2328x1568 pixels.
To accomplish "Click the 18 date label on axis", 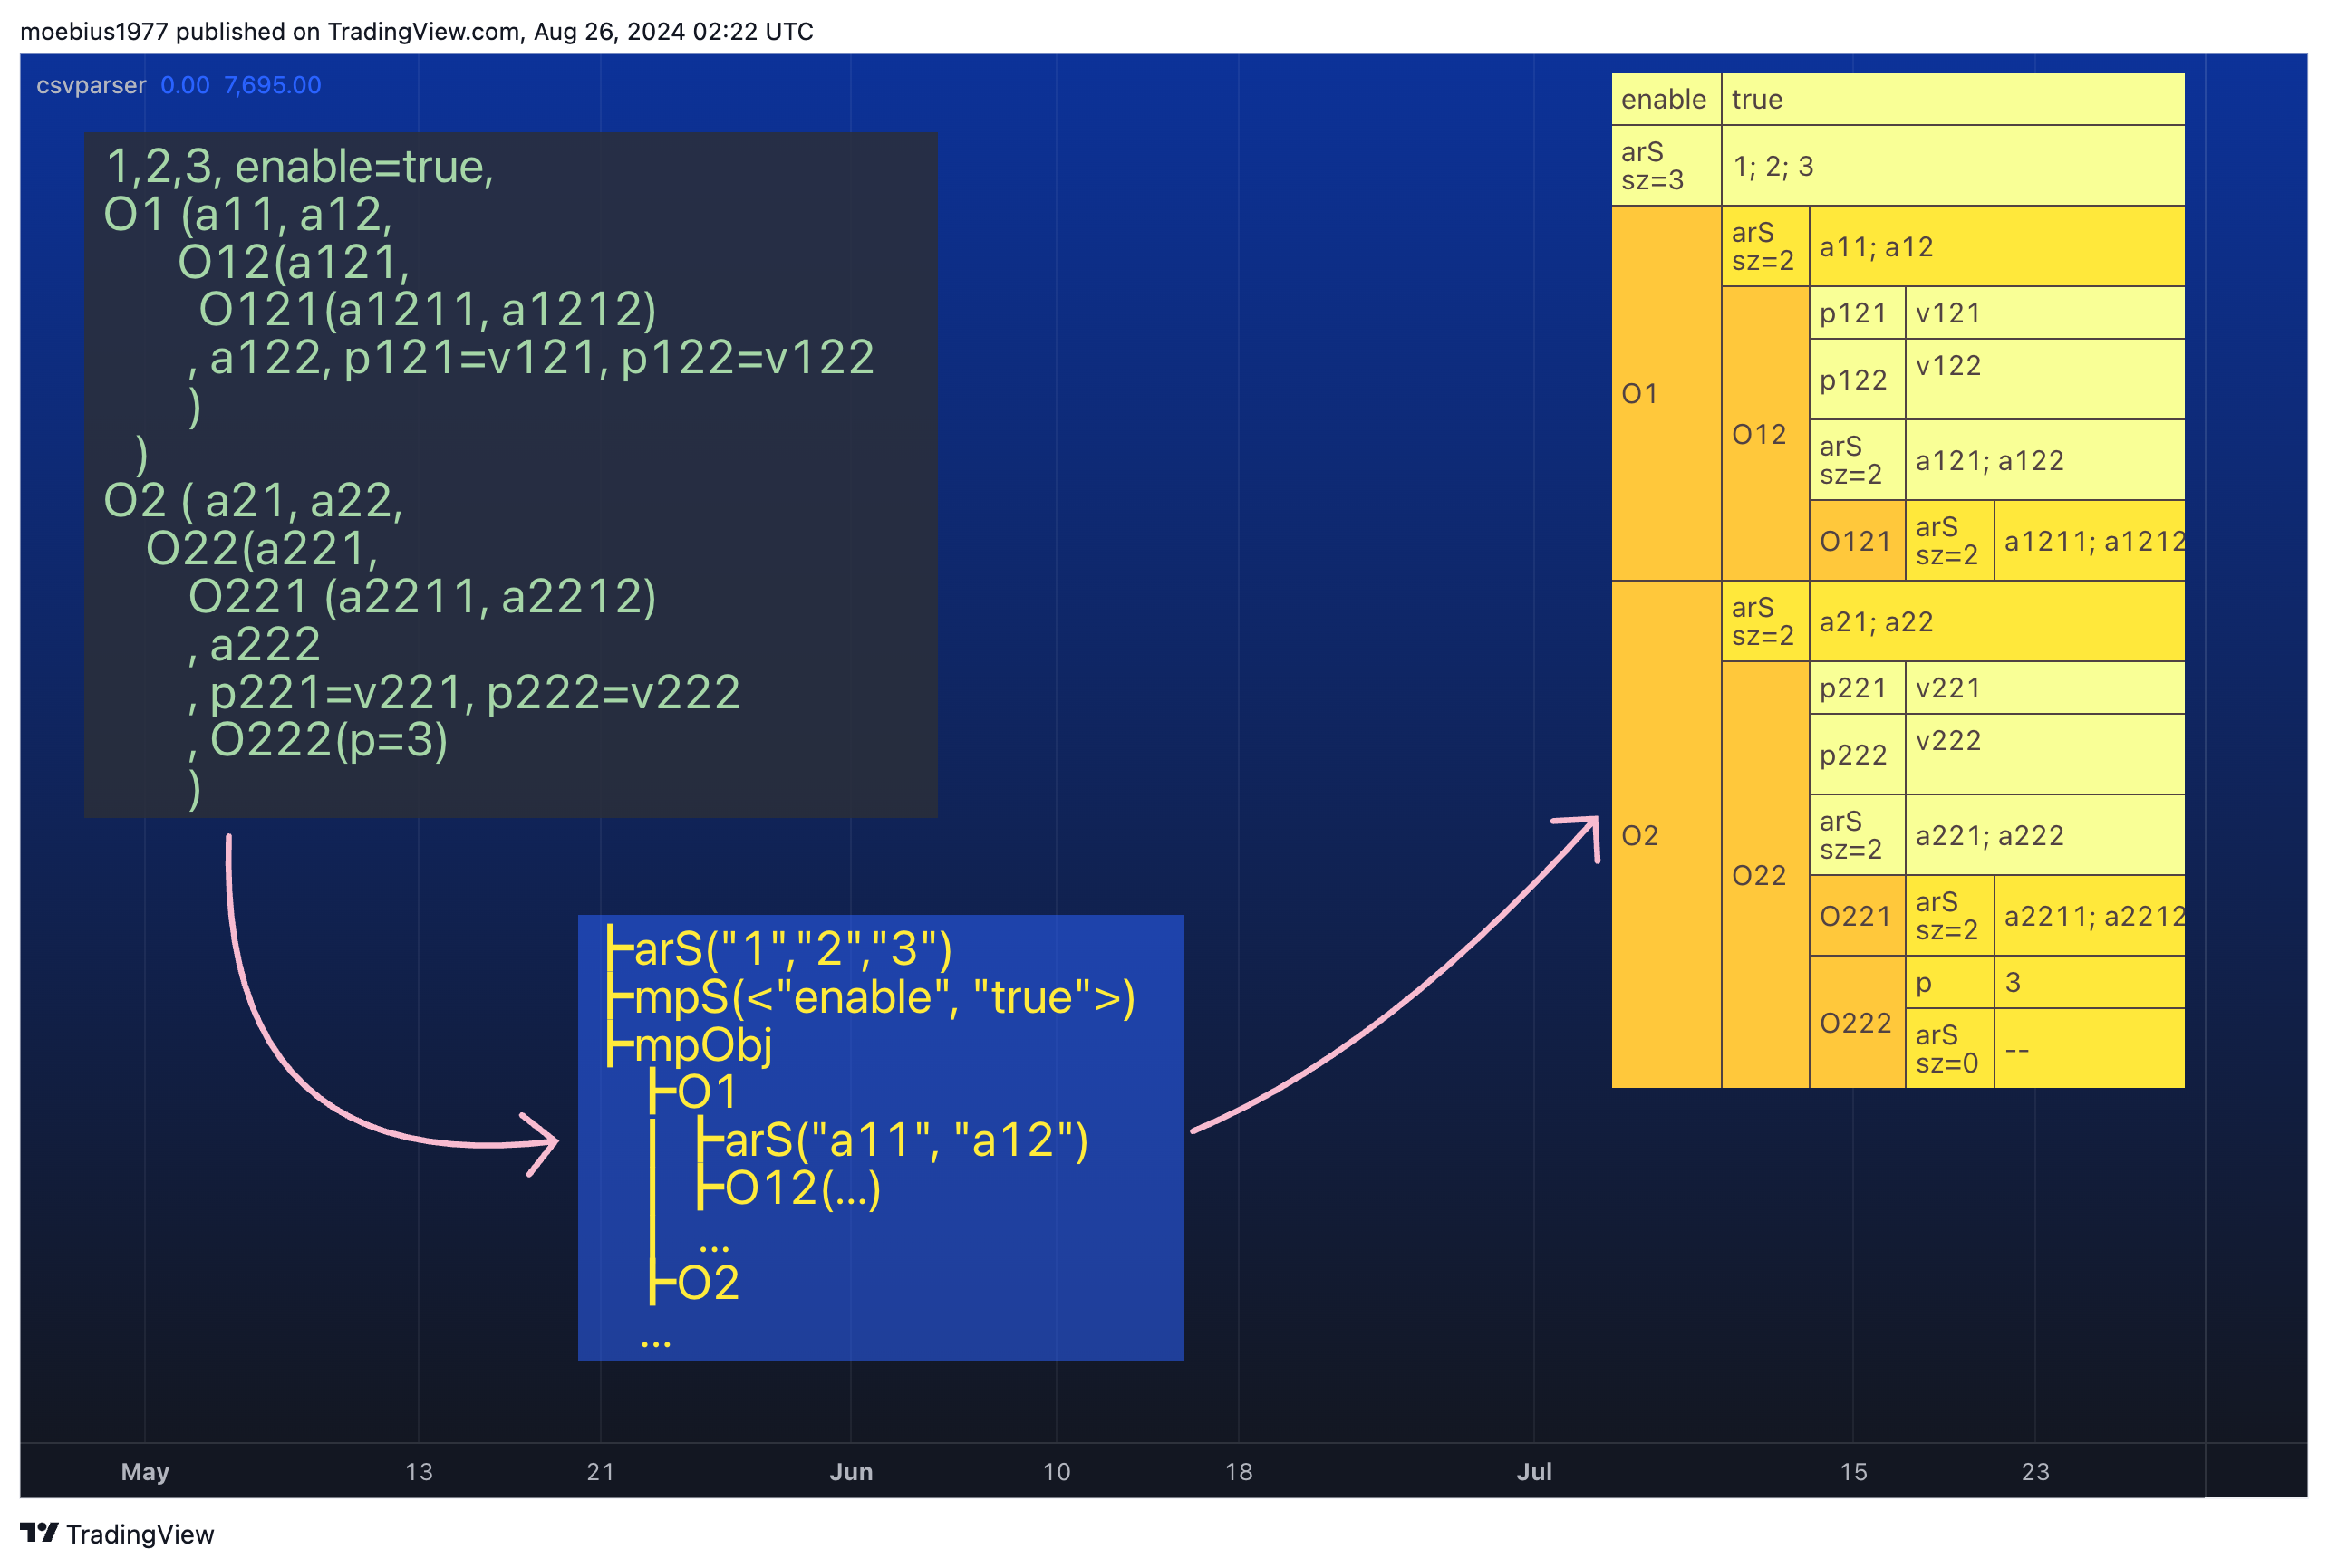I will click(1239, 1471).
